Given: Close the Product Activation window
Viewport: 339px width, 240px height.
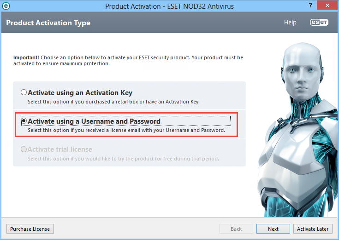Looking at the screenshot, I should pos(327,5).
